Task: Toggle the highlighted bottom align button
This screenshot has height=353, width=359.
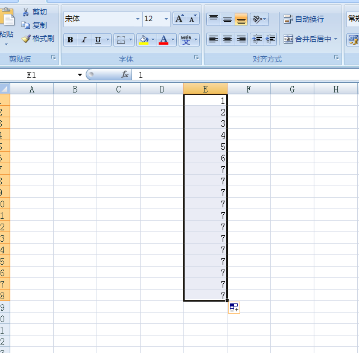Action: point(241,19)
